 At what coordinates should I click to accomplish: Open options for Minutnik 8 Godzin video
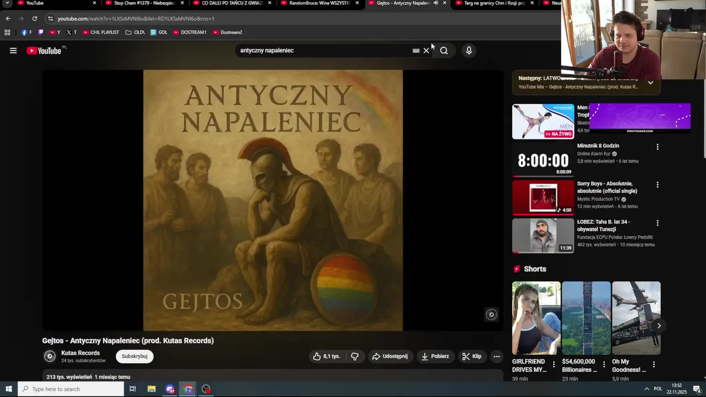point(657,147)
